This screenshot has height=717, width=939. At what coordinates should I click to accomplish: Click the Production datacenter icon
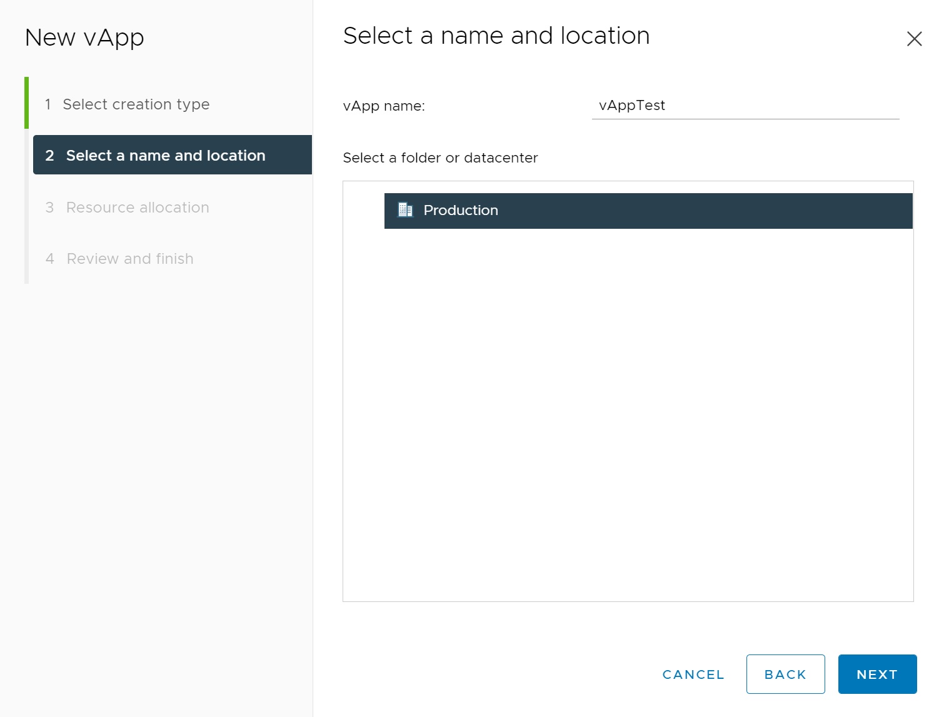tap(405, 210)
